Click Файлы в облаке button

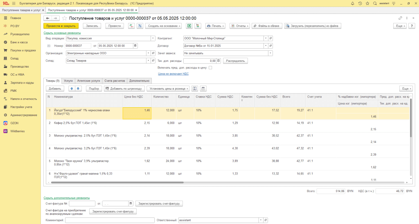pos(266,26)
